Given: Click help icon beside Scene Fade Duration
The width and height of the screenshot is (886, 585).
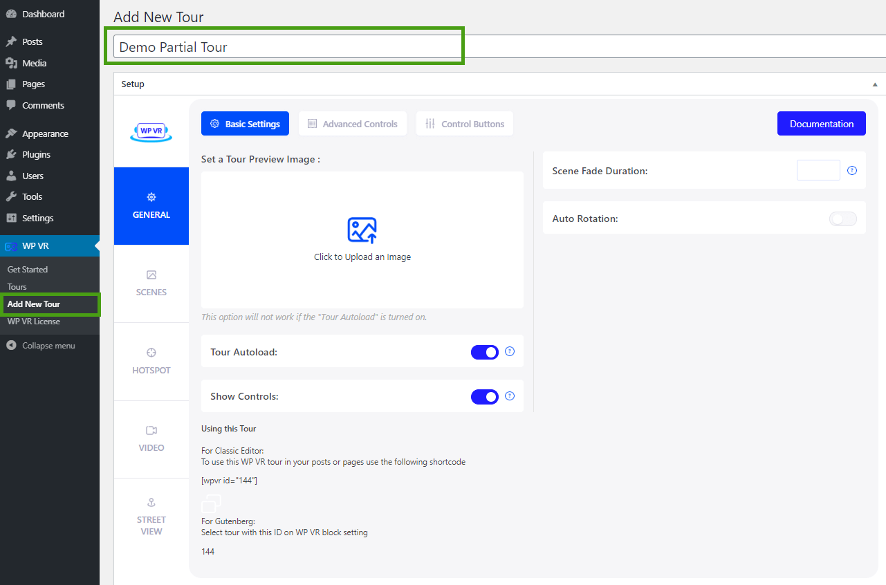Looking at the screenshot, I should pyautogui.click(x=852, y=170).
